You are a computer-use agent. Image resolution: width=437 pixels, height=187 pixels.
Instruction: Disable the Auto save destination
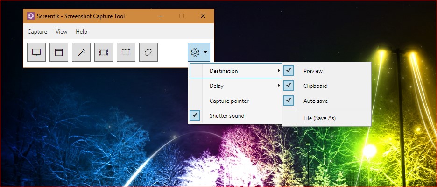pos(289,101)
